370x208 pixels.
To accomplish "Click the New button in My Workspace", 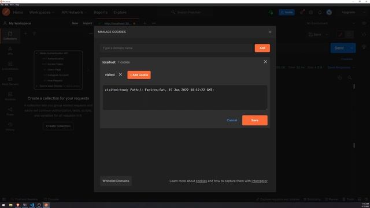I will pos(75,23).
